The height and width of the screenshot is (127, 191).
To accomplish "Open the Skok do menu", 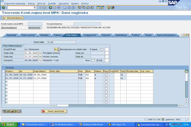I will point(41,3).
